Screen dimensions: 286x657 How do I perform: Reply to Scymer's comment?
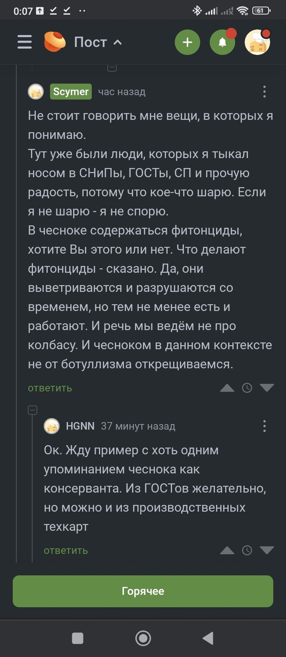coord(50,388)
